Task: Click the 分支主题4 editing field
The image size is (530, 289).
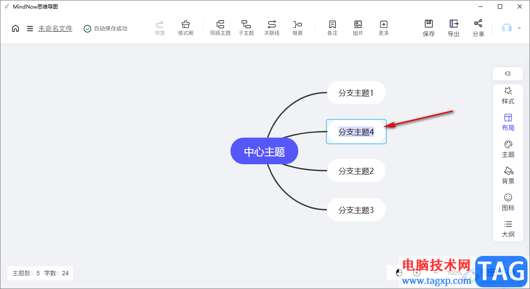Action: pos(356,132)
